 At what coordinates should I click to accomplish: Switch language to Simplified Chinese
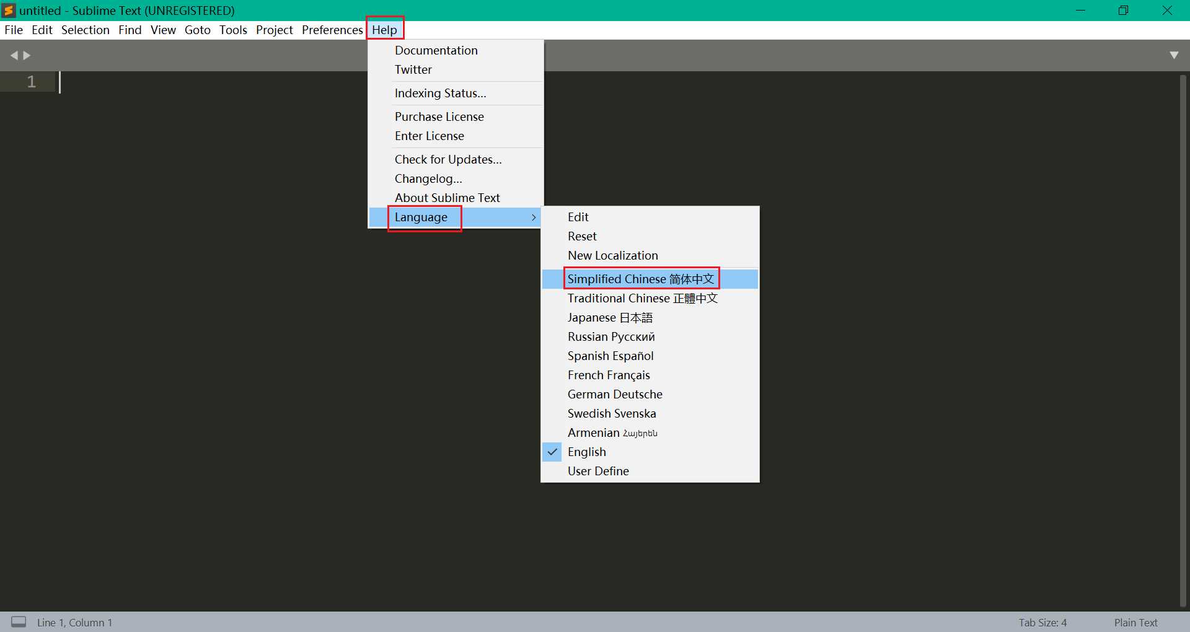pyautogui.click(x=650, y=279)
